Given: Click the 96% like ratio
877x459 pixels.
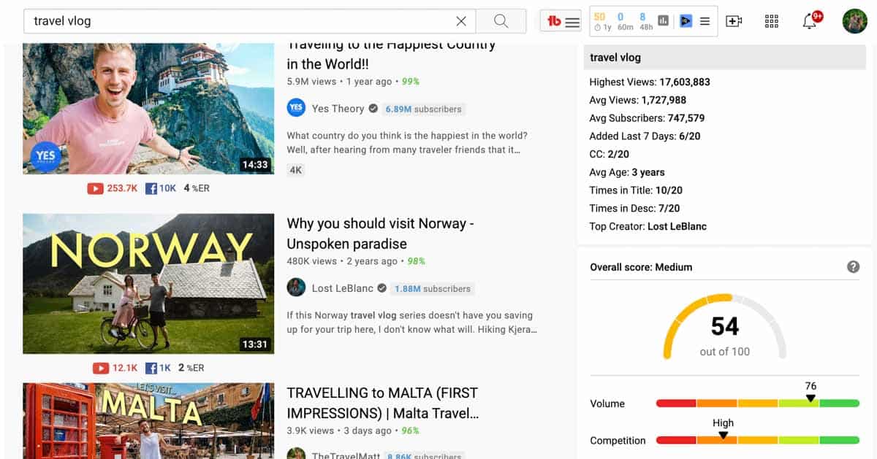Looking at the screenshot, I should pos(411,431).
